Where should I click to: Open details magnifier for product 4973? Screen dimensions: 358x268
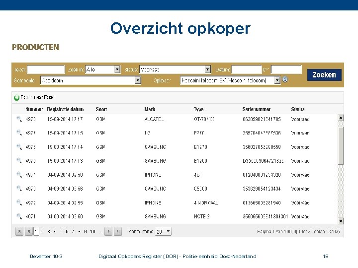click(19, 189)
